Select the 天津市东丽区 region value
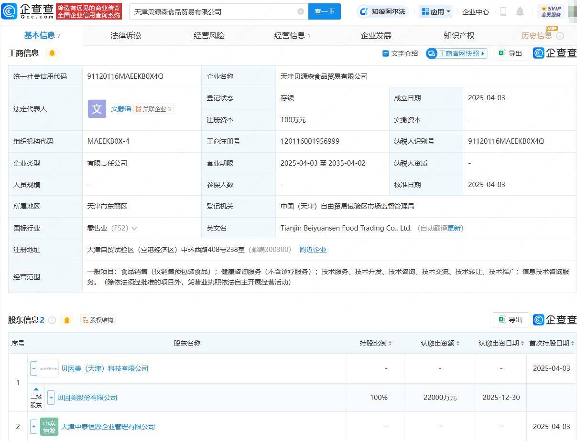Viewport: 577px width, 441px height. click(107, 207)
